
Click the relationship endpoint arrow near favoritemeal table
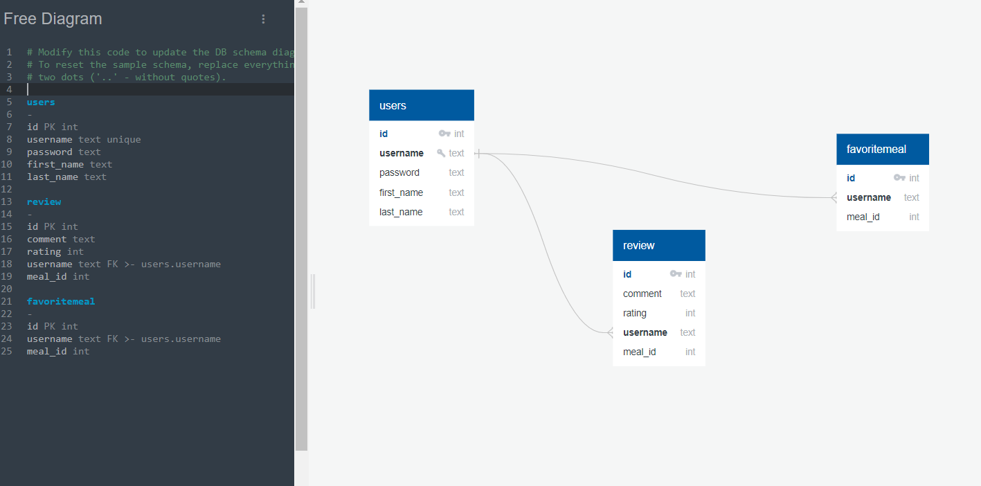click(x=834, y=197)
